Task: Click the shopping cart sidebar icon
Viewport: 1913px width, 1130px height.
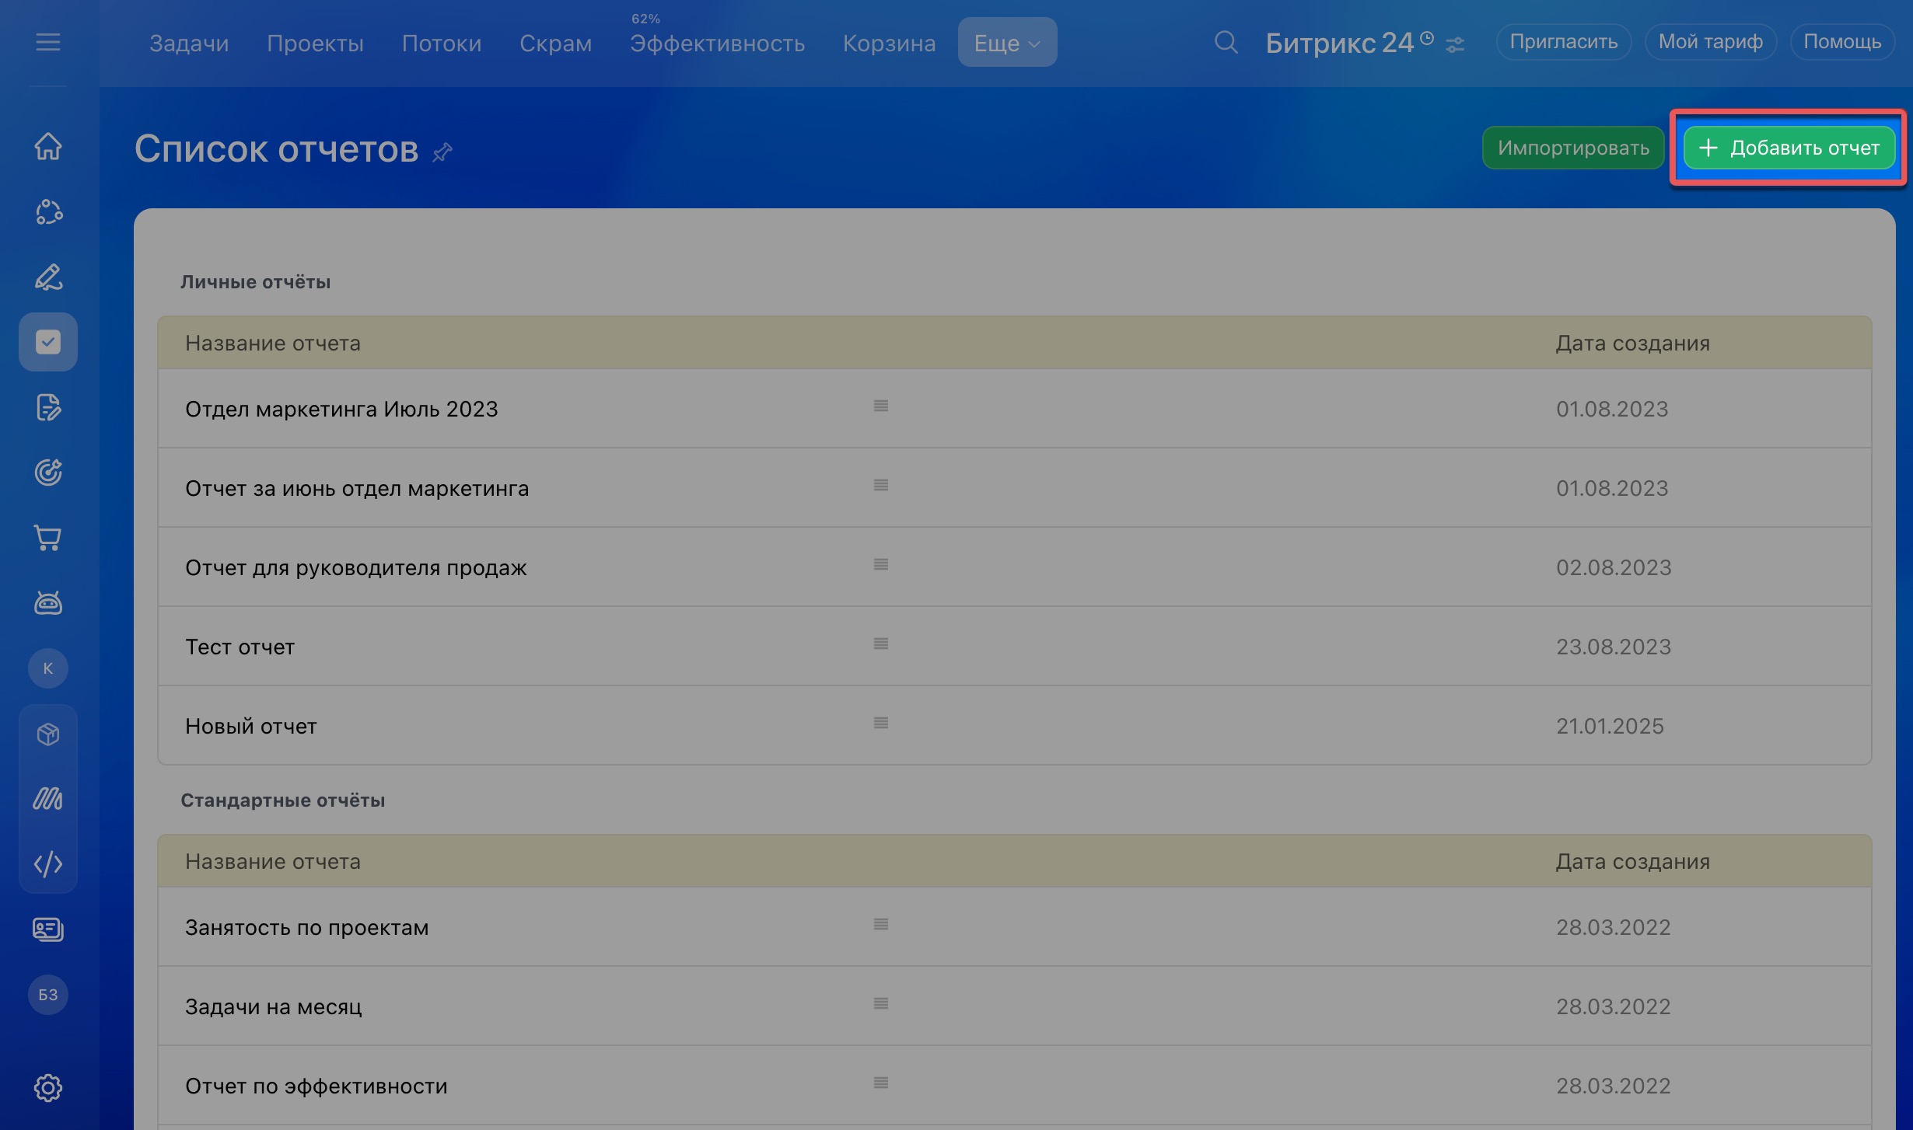Action: tap(48, 538)
